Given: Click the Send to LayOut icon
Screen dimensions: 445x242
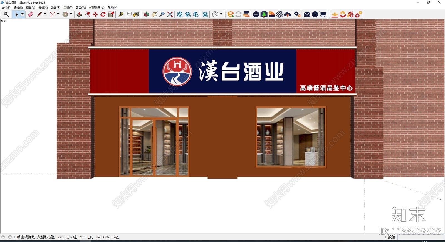Looking at the screenshot, I should [196, 14].
